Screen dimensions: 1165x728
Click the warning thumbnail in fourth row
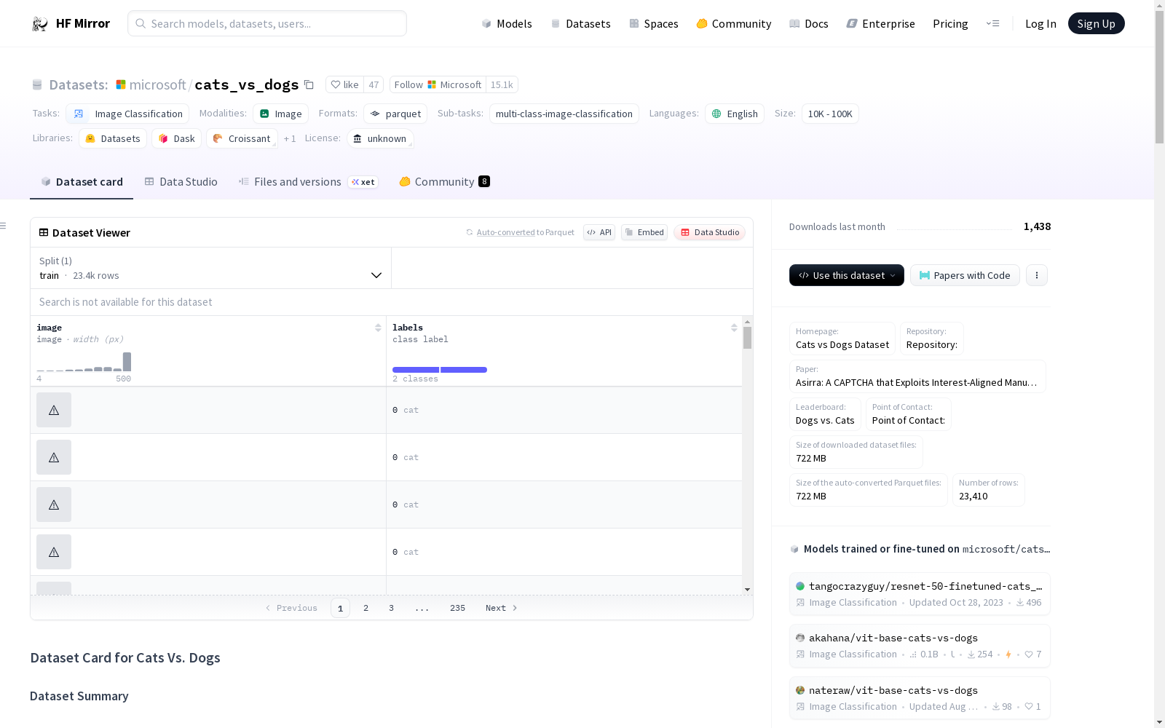coord(54,552)
